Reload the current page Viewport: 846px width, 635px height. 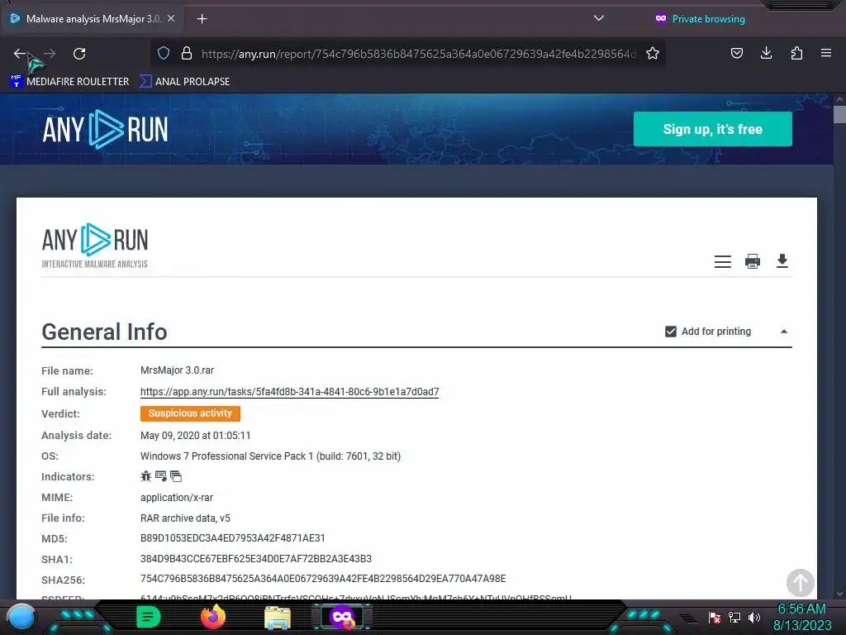click(x=79, y=54)
